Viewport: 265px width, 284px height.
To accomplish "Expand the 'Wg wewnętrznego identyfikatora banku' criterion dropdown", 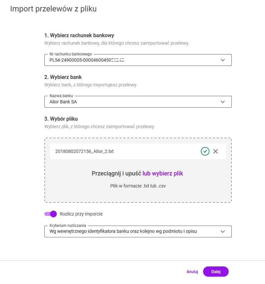I will pos(130,232).
